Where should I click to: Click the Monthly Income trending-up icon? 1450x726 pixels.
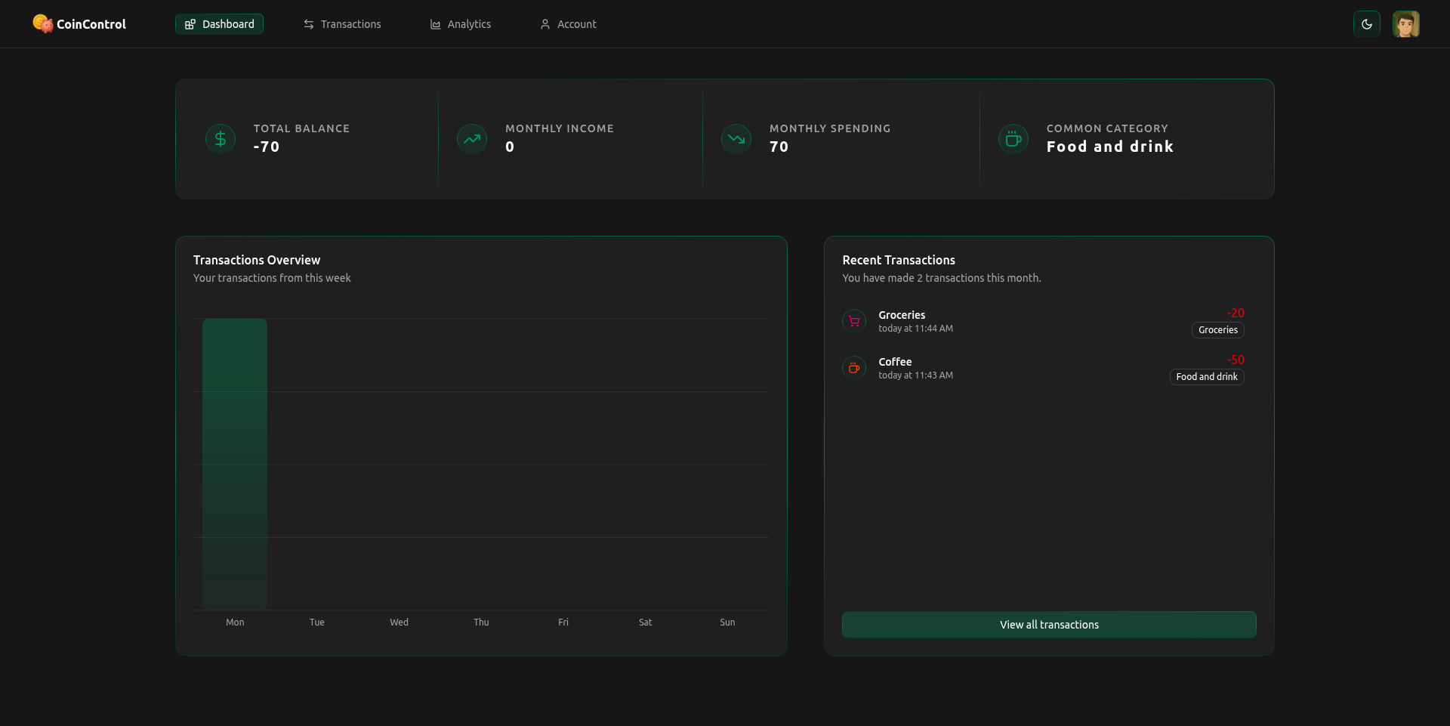click(471, 139)
